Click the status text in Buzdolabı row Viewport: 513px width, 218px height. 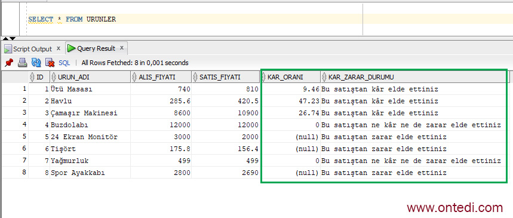[x=411, y=125]
